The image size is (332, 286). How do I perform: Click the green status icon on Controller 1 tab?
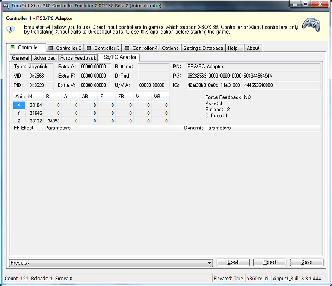12,47
